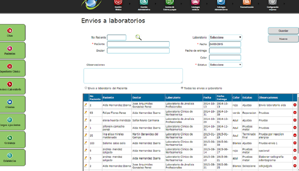Click the magnifying glass patient search icon
The width and height of the screenshot is (299, 171).
139,38
